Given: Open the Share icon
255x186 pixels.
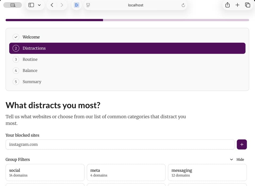Looking at the screenshot, I should click(x=228, y=5).
